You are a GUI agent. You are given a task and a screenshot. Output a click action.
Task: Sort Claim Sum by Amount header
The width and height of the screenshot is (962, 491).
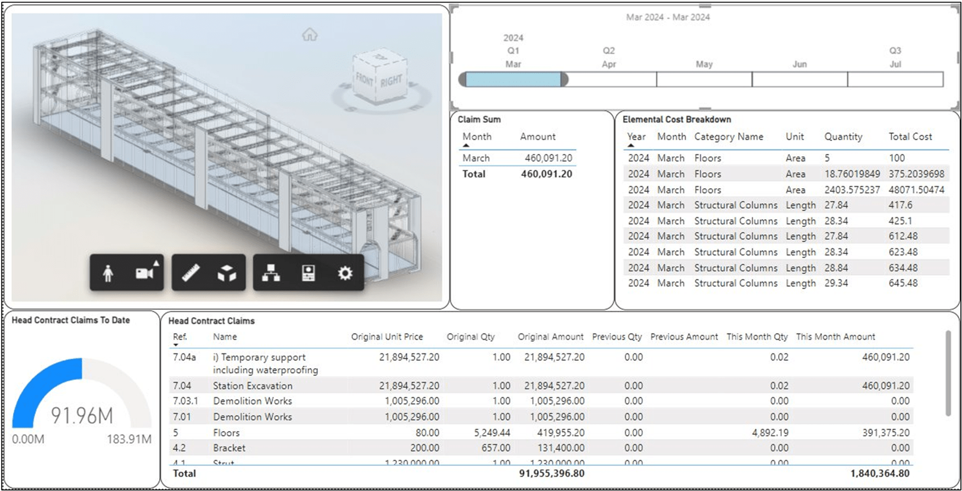point(538,137)
